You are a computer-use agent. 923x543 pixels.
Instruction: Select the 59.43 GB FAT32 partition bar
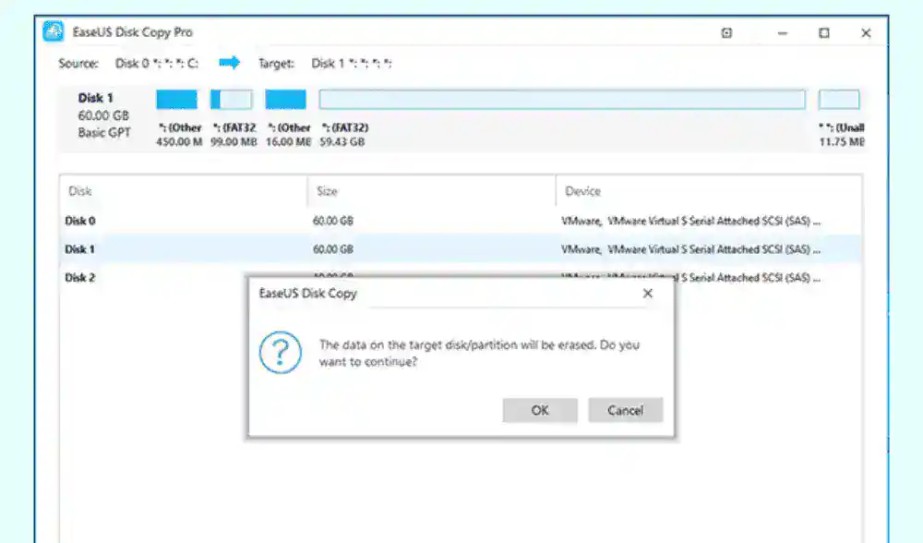click(562, 100)
